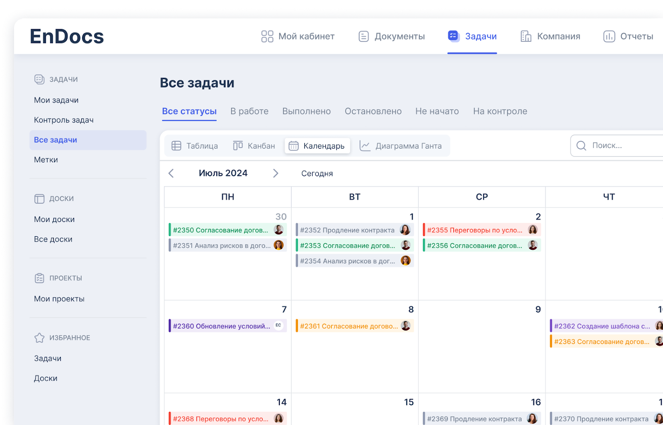Open Мои доски in the sidebar
The width and height of the screenshot is (663, 425).
(x=54, y=220)
